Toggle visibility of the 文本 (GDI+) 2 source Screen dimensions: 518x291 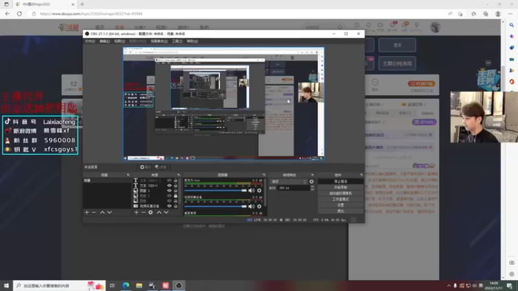pyautogui.click(x=169, y=180)
